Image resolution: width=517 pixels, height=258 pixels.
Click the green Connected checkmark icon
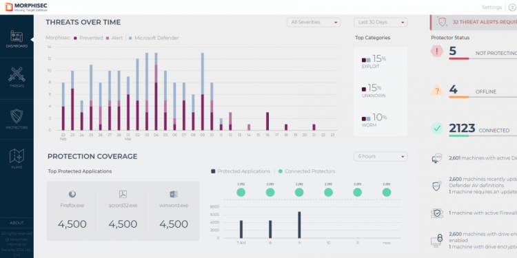click(x=437, y=129)
